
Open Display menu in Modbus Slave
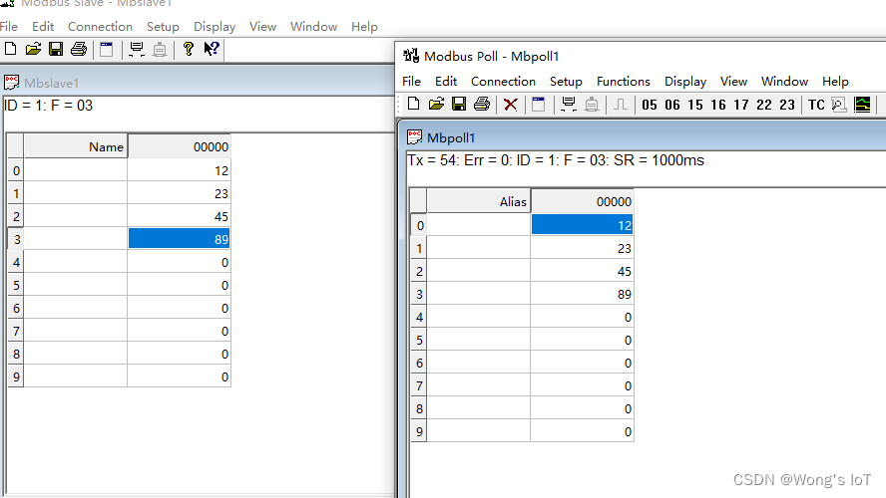click(x=215, y=27)
